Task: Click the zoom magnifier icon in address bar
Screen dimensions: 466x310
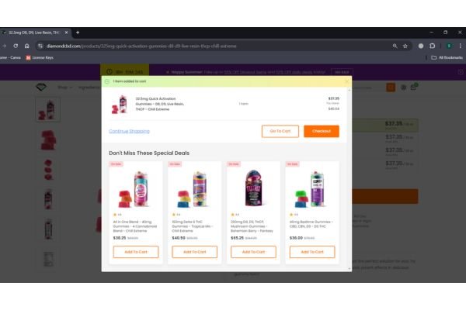Action: pyautogui.click(x=395, y=46)
